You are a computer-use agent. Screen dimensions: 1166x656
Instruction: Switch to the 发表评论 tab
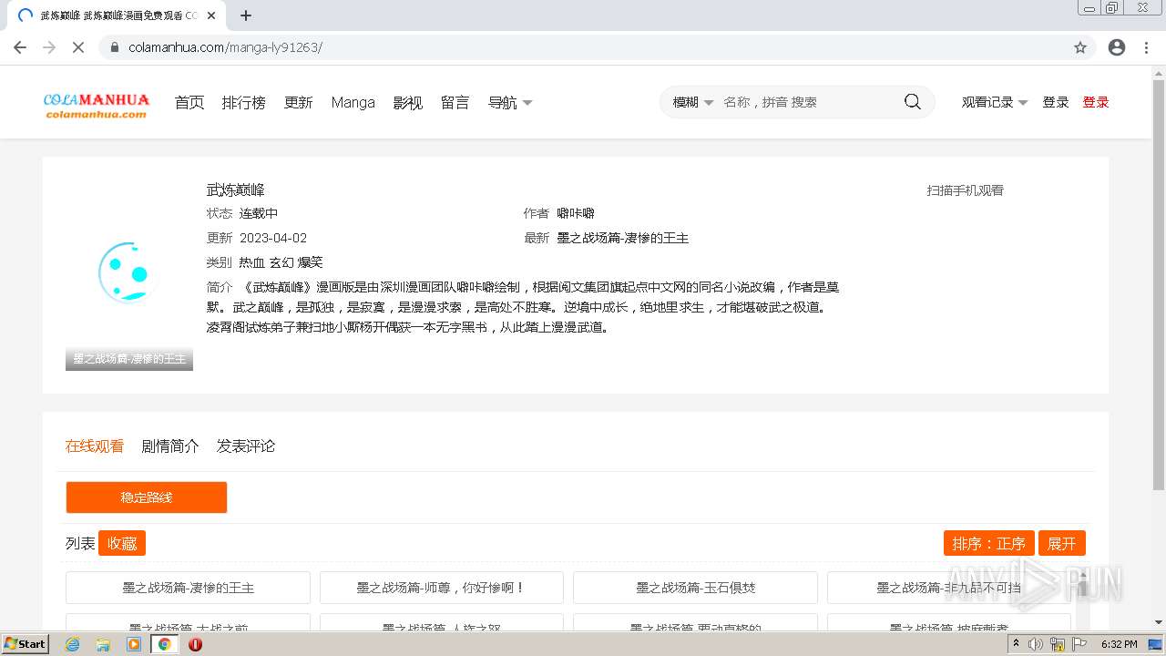[x=246, y=446]
